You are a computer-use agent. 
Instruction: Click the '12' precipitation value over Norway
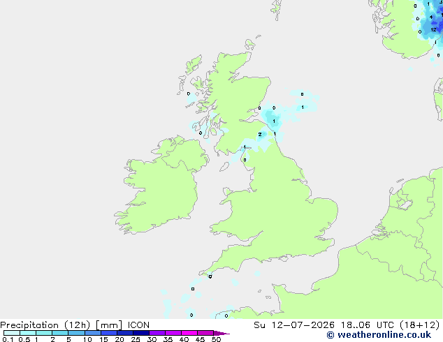tap(433, 29)
